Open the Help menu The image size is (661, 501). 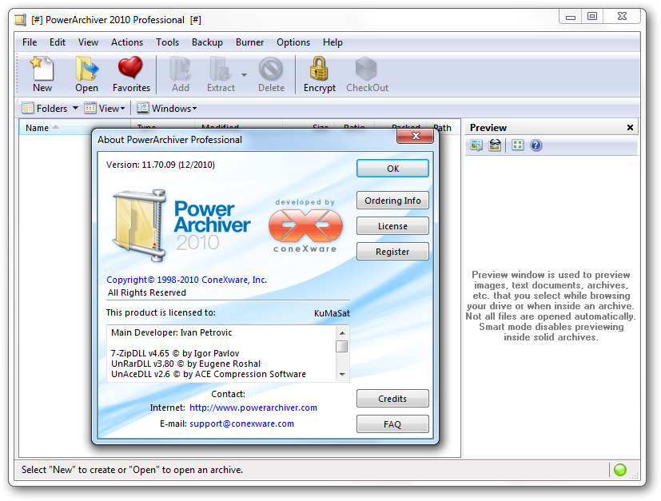[x=332, y=42]
